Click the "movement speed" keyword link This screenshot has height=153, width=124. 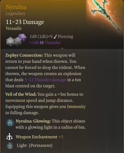(x=21, y=100)
